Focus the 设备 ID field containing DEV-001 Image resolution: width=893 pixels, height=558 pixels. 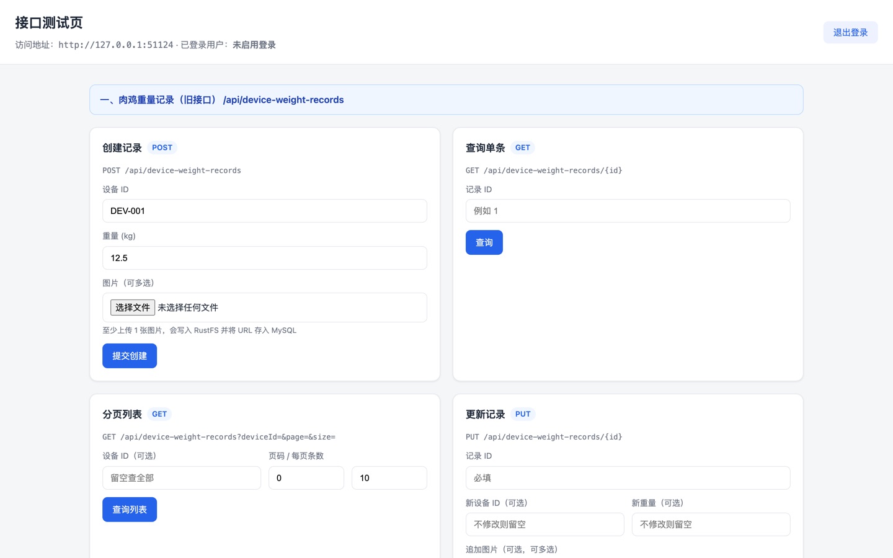click(265, 211)
